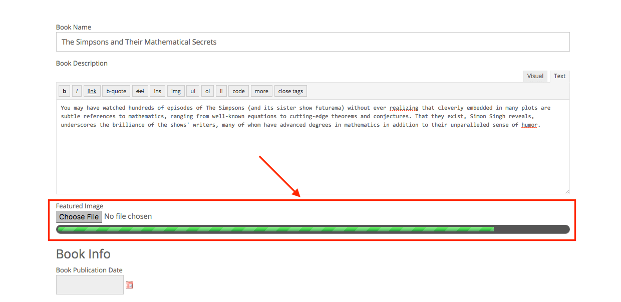Click inside the Book Description text area
621x302 pixels.
(x=313, y=147)
